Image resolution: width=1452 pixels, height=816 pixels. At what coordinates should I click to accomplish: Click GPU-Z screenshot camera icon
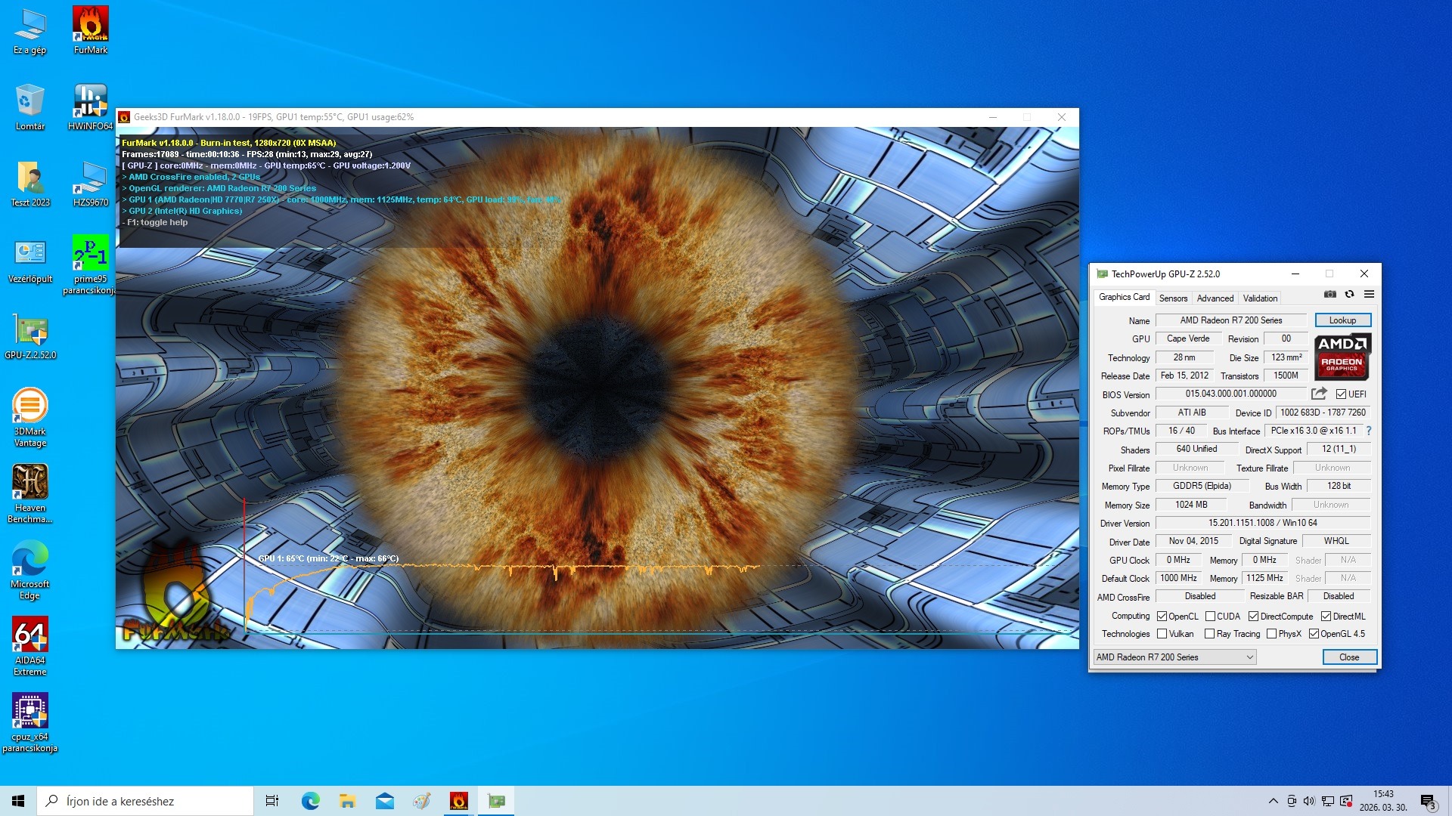tap(1330, 294)
